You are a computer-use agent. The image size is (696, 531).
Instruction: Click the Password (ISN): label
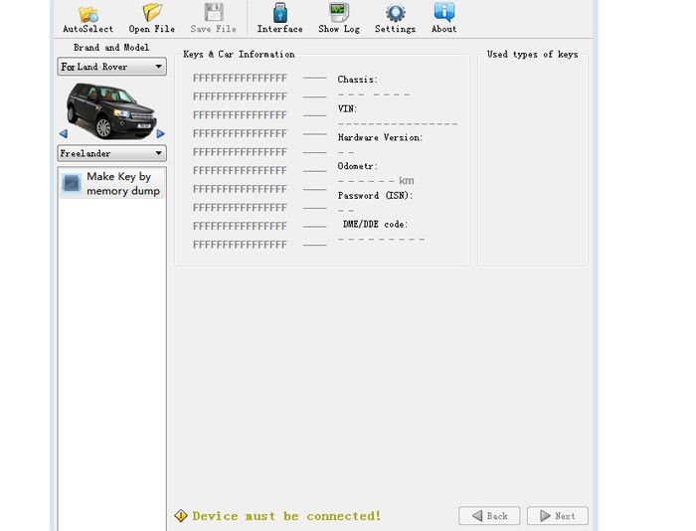pyautogui.click(x=375, y=195)
